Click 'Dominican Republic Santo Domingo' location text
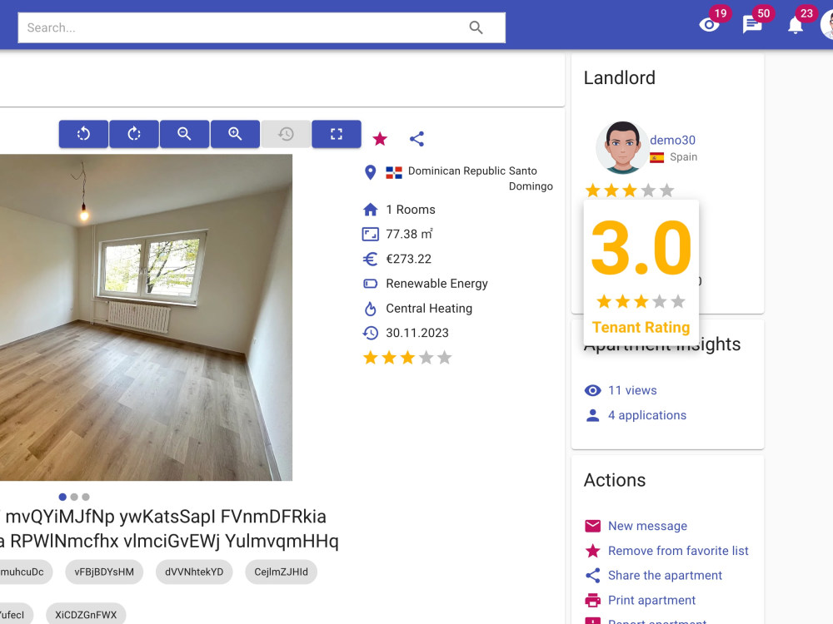The height and width of the screenshot is (624, 833). pyautogui.click(x=481, y=178)
